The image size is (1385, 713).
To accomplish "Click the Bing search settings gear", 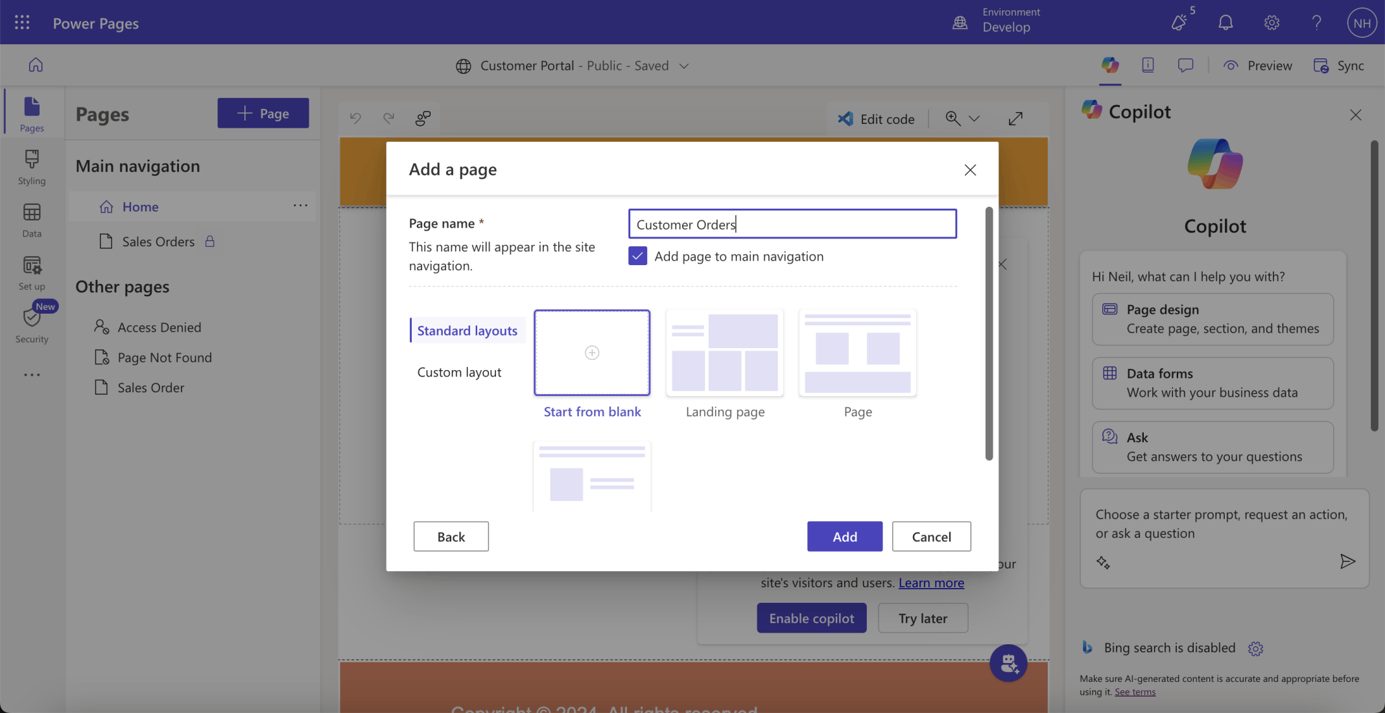I will [1255, 648].
